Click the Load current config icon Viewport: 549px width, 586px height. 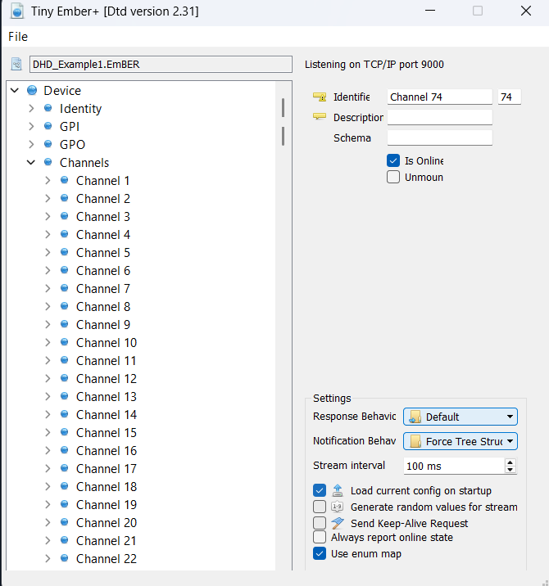click(337, 491)
